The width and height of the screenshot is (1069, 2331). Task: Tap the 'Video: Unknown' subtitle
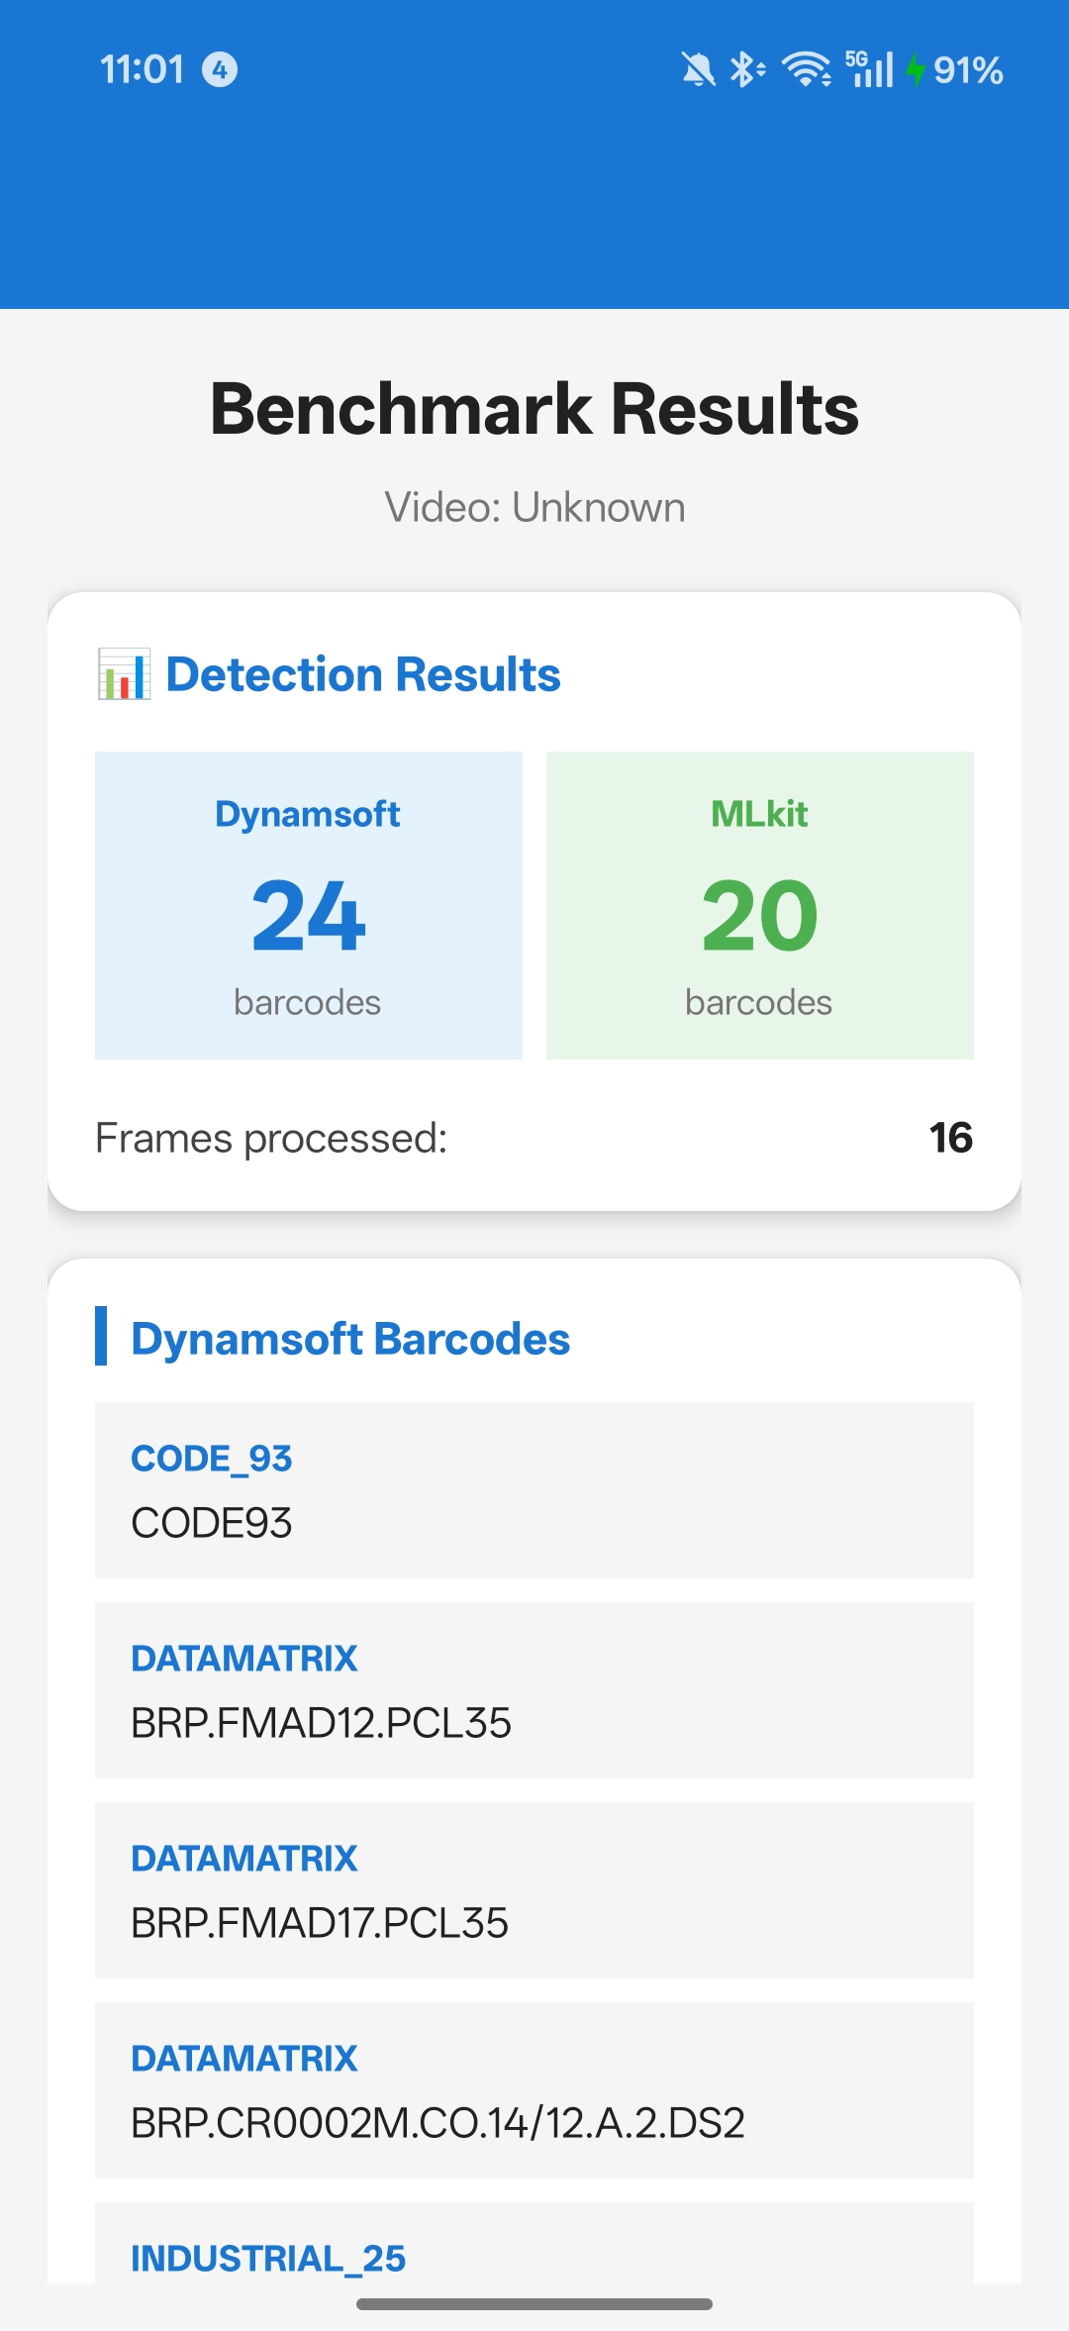[x=534, y=507]
